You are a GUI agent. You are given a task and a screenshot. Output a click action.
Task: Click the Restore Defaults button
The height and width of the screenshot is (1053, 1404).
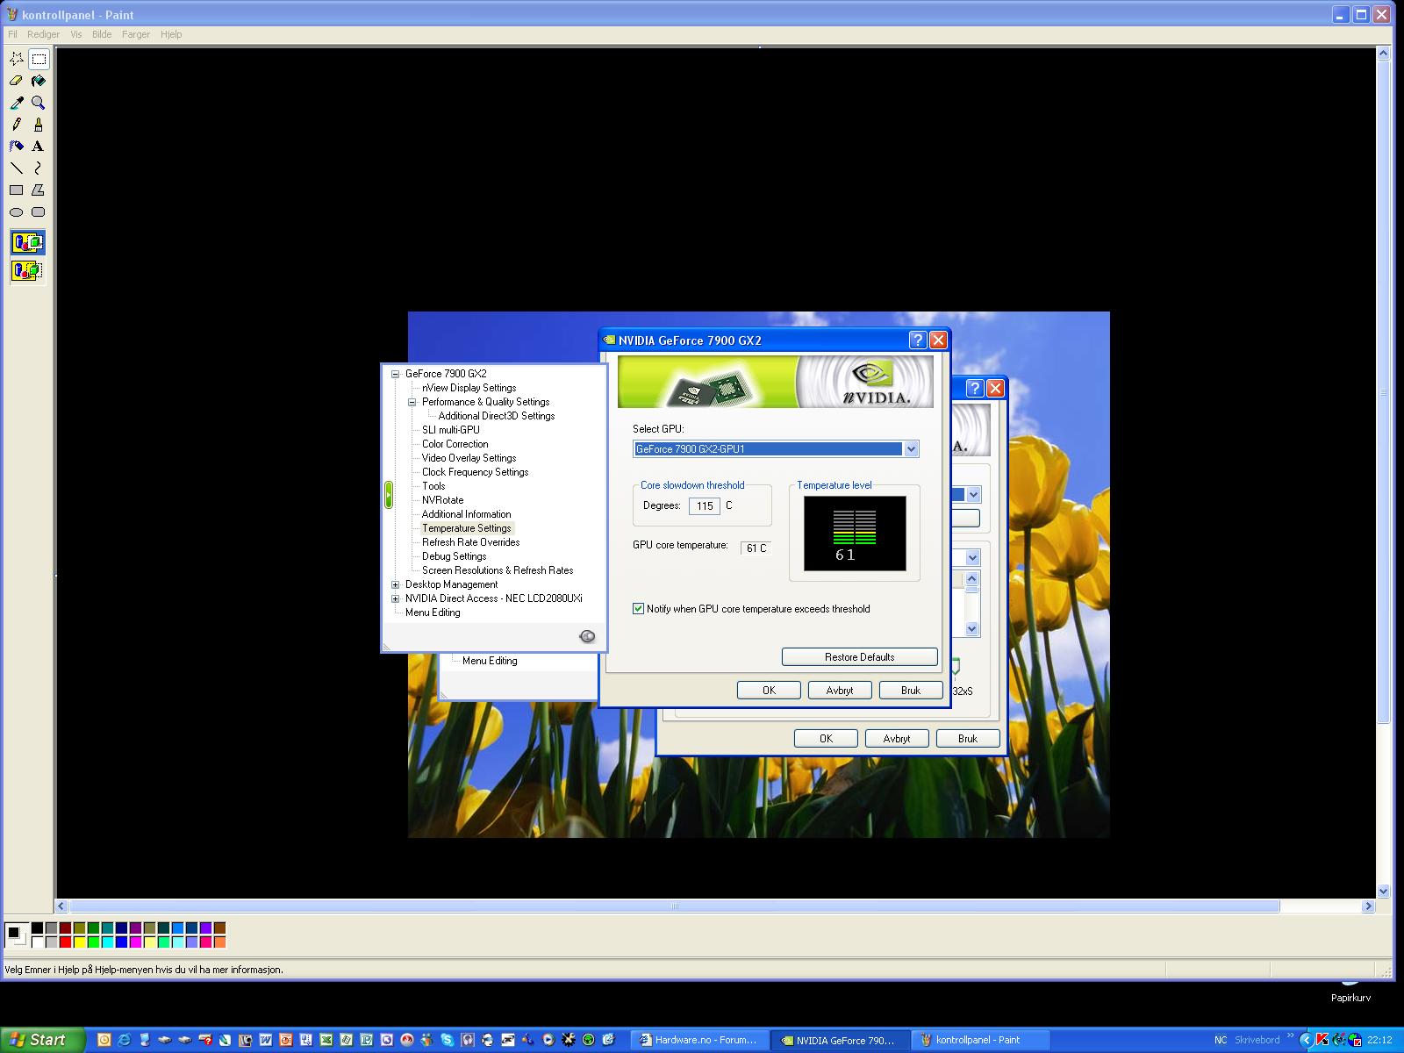coord(859,657)
